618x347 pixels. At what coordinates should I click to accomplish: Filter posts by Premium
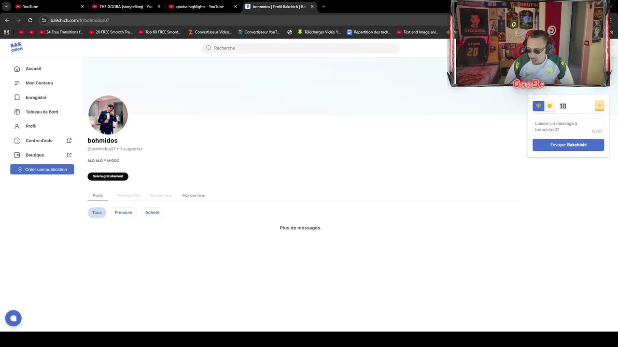point(124,213)
